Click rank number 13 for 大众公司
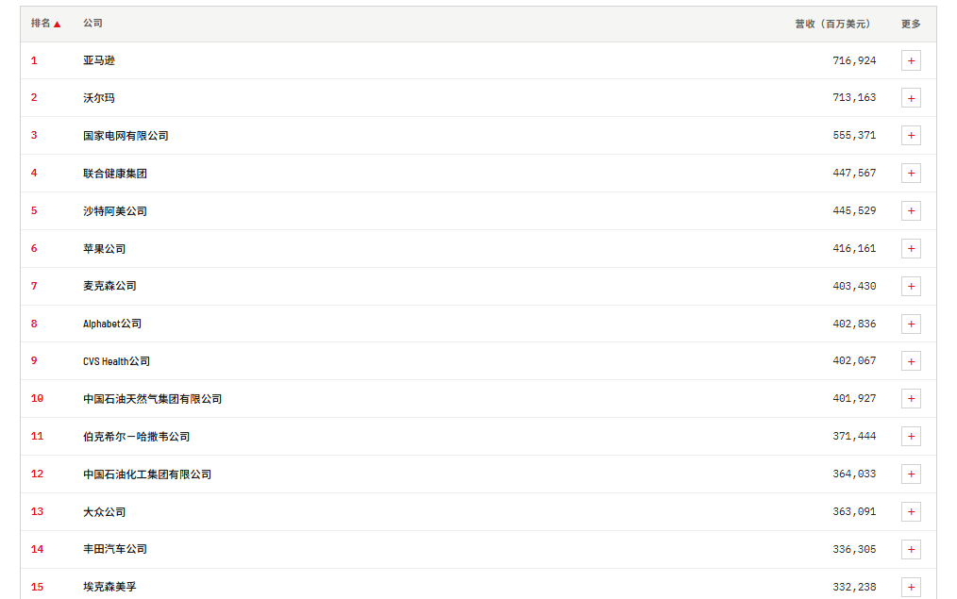 pos(37,511)
